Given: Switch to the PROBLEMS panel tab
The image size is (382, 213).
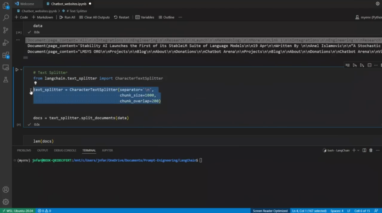Looking at the screenshot, I should (x=24, y=150).
